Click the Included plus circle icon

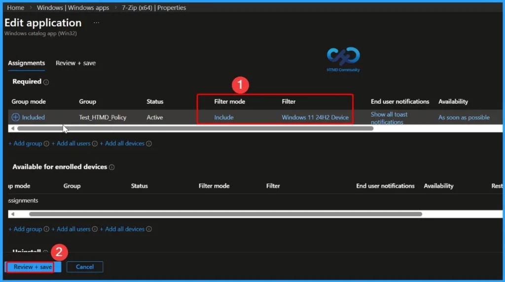click(15, 117)
